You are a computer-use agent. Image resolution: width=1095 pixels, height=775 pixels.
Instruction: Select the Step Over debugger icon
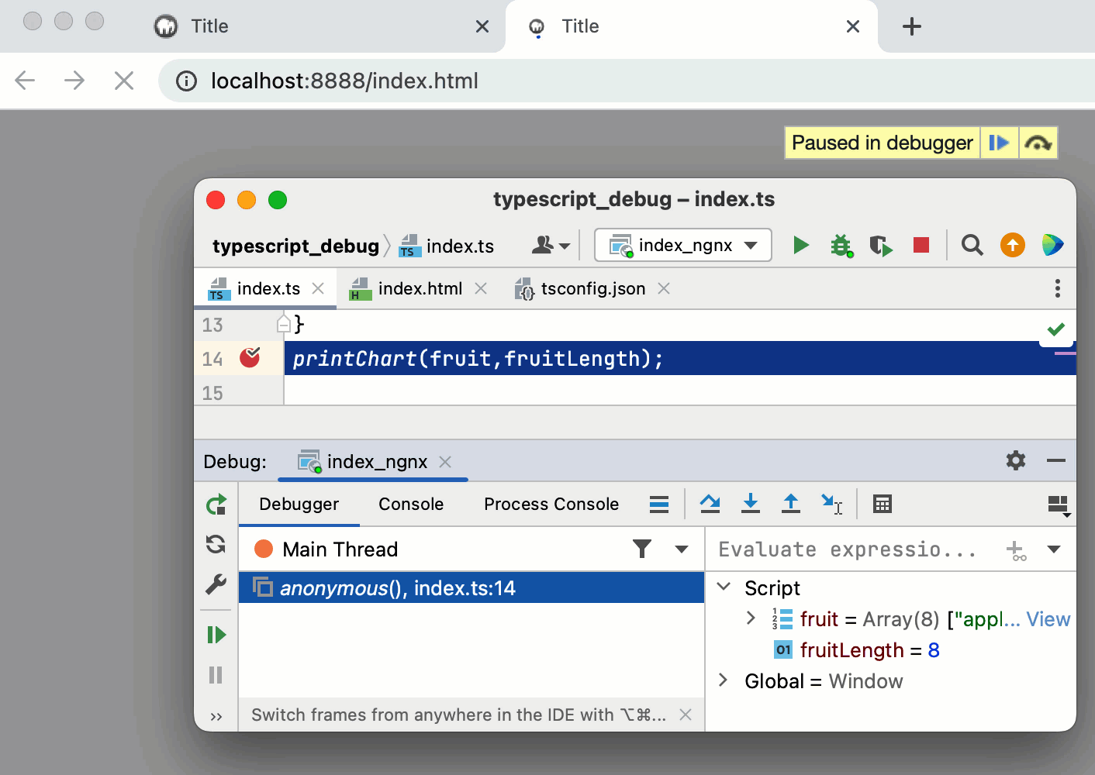coord(710,504)
